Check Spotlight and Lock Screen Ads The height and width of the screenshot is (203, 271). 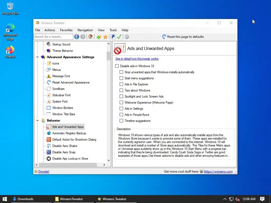point(121,96)
